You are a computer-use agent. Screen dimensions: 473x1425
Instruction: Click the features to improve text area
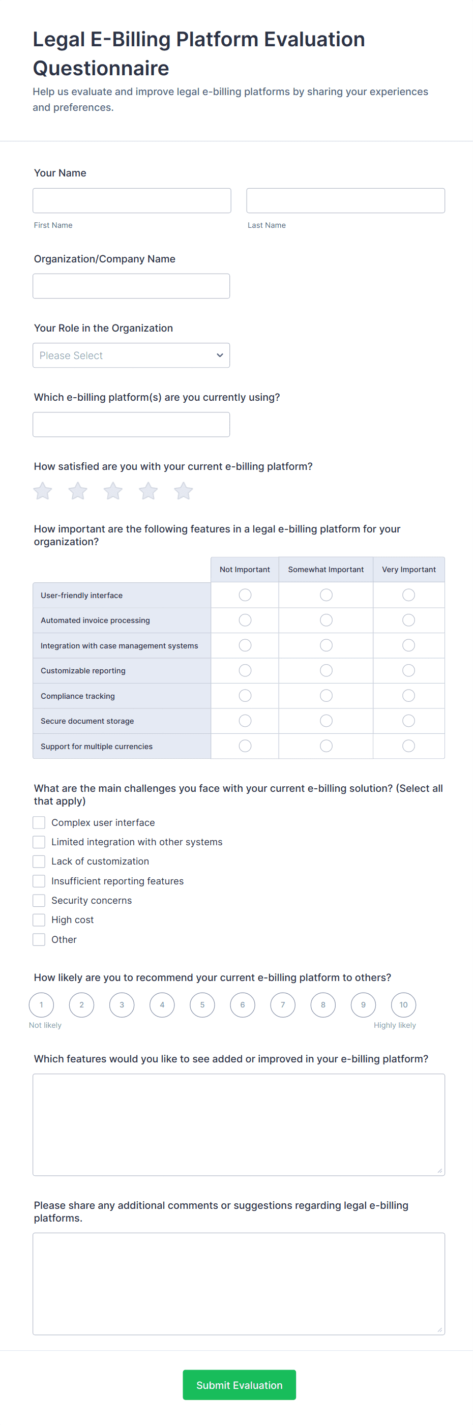click(x=239, y=1124)
